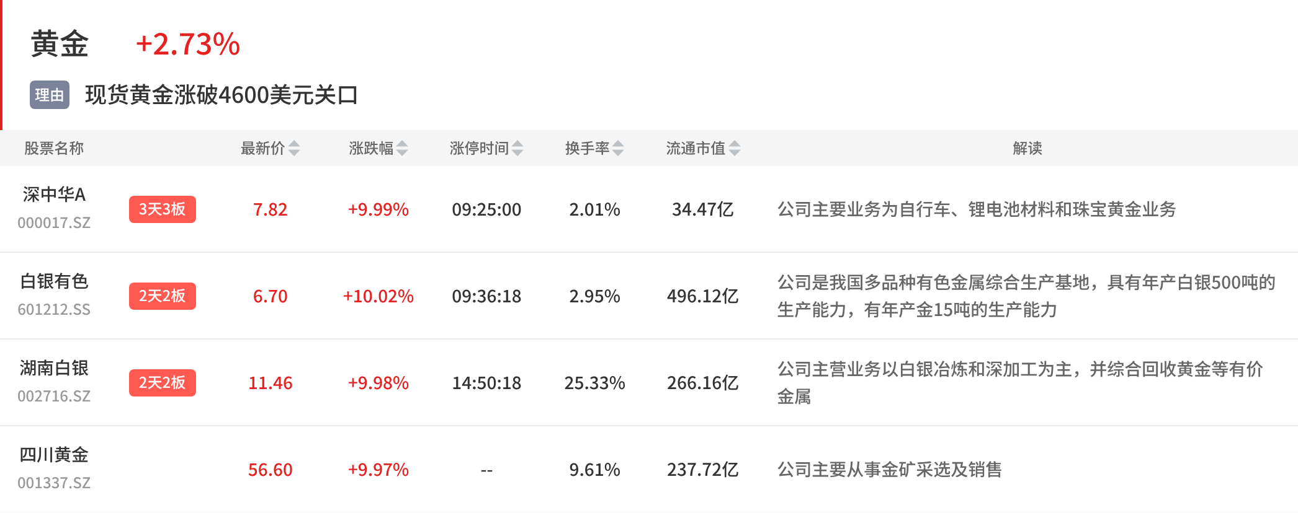This screenshot has height=513, width=1298.
Task: Open the 湖南白银 stock link
Action: pos(54,368)
